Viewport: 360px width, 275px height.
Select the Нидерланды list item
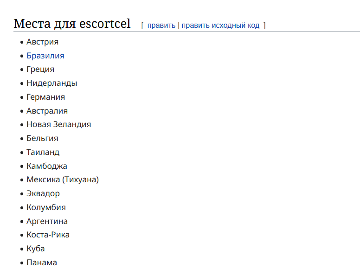point(52,83)
